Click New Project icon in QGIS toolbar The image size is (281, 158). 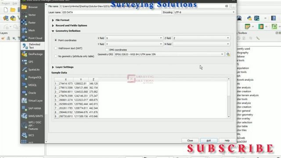[x=6, y=10]
